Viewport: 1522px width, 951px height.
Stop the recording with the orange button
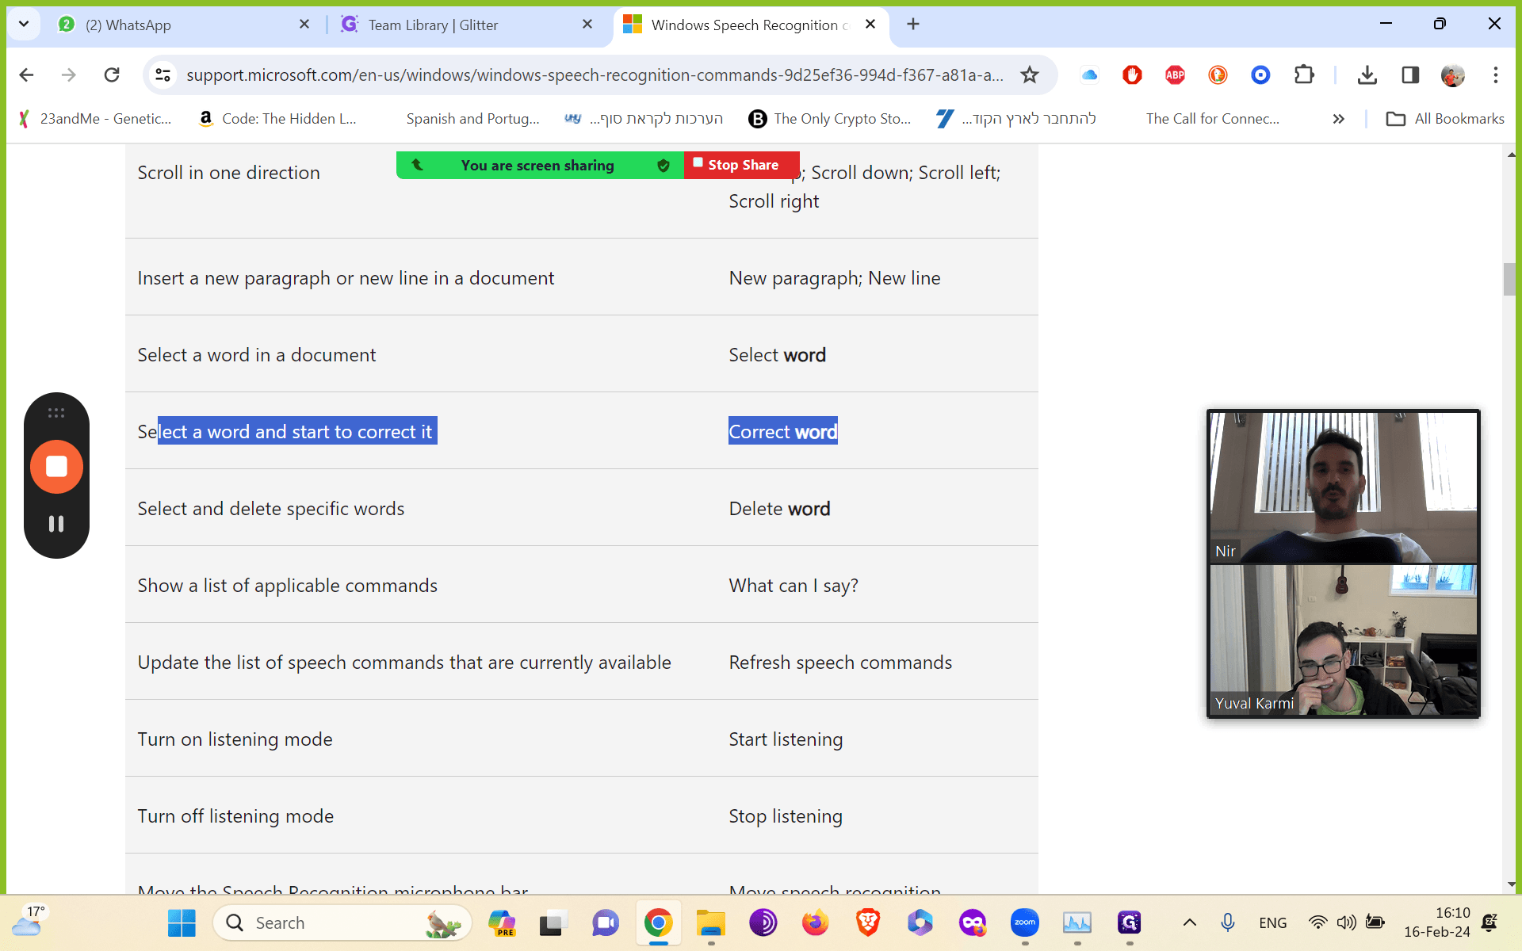[56, 467]
